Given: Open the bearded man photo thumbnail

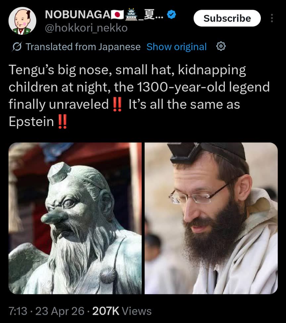Looking at the screenshot, I should (x=211, y=218).
